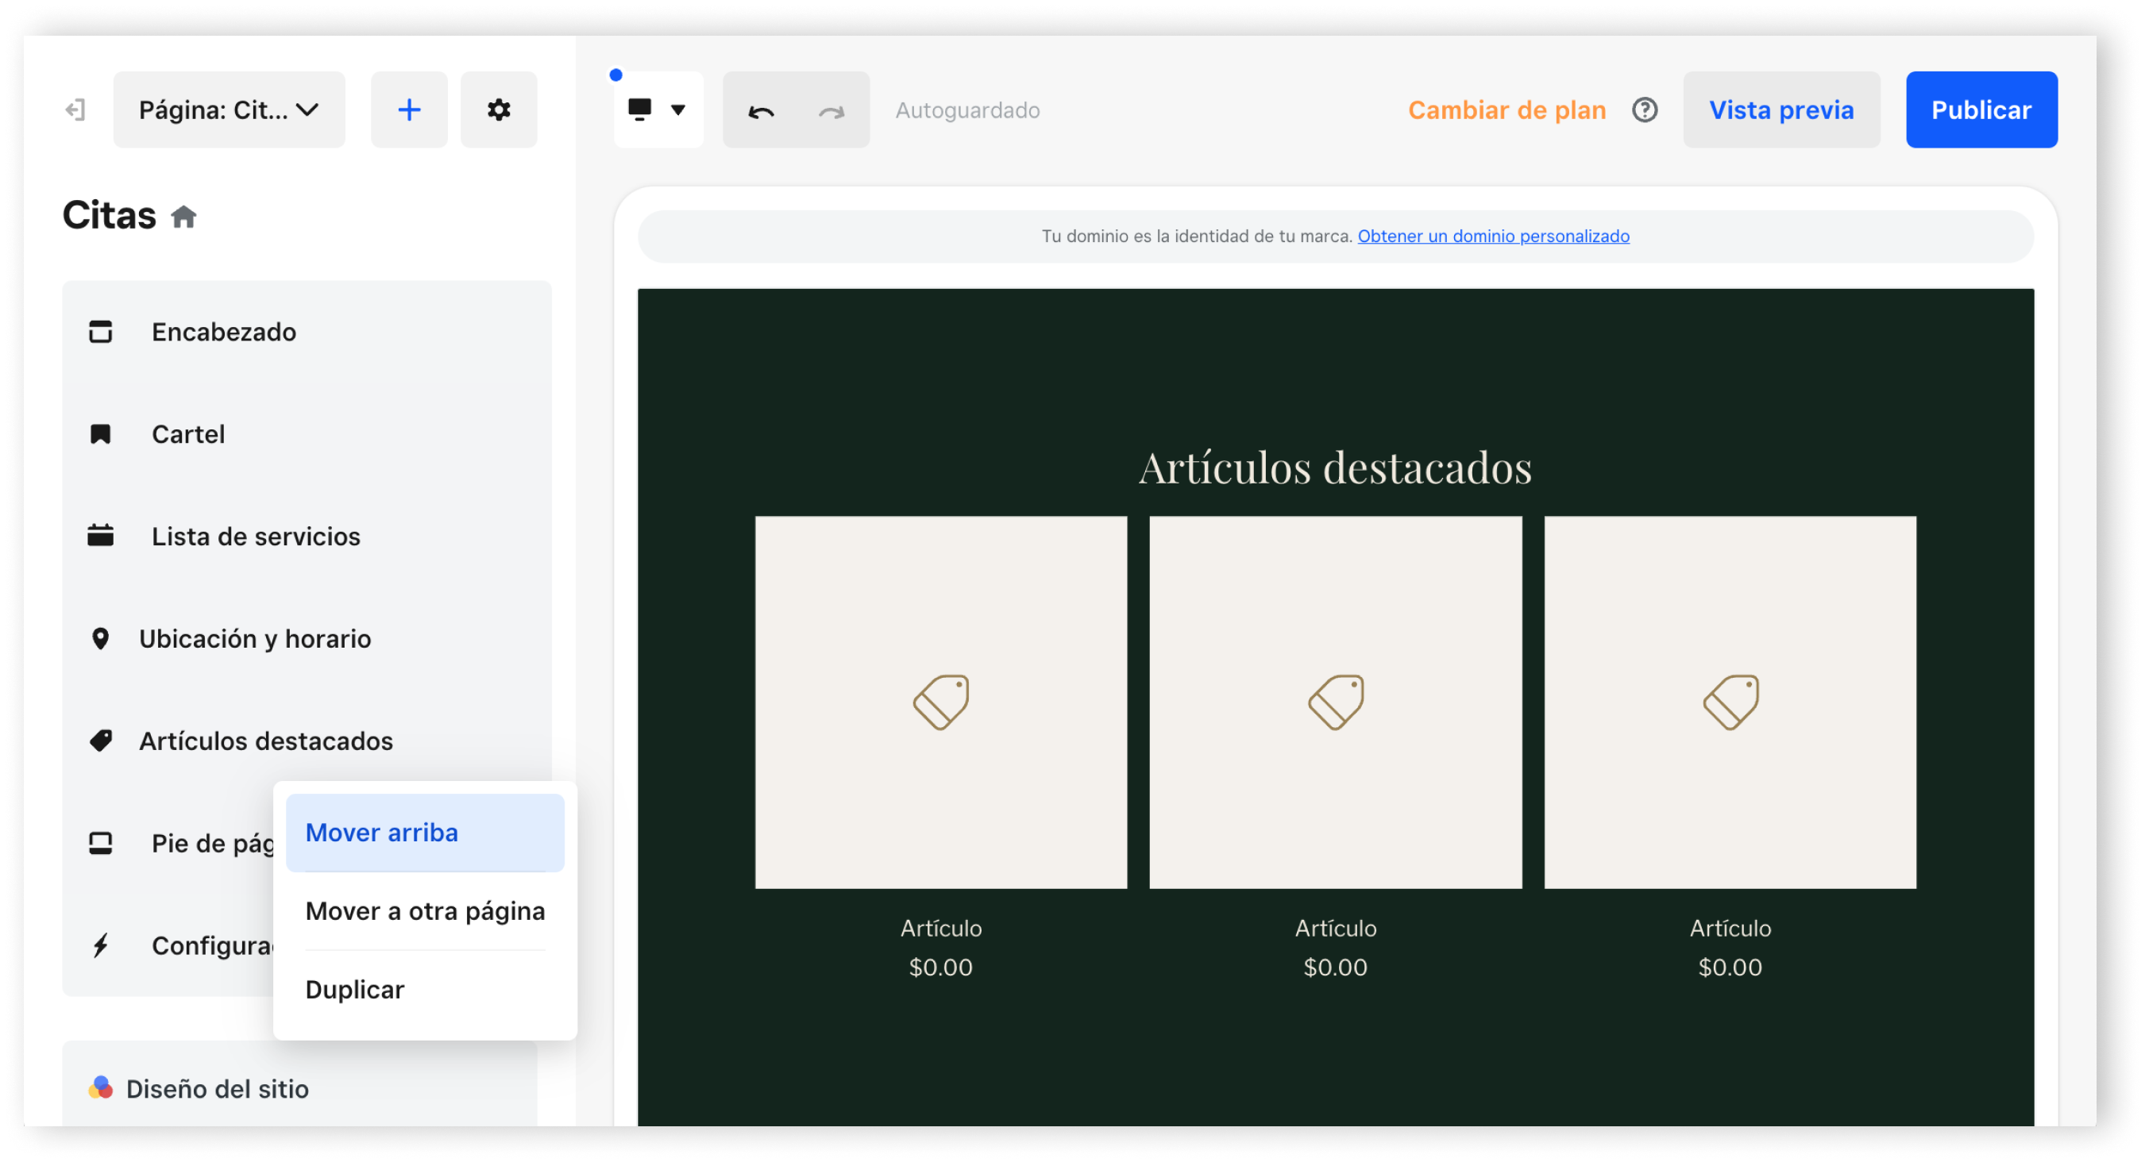Viewport: 2145px width, 1162px height.
Task: Click the location pin icon
Action: pyautogui.click(x=101, y=639)
